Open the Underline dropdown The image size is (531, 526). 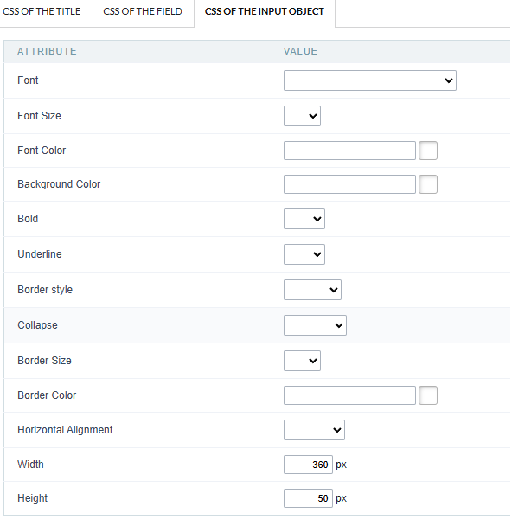(x=304, y=254)
